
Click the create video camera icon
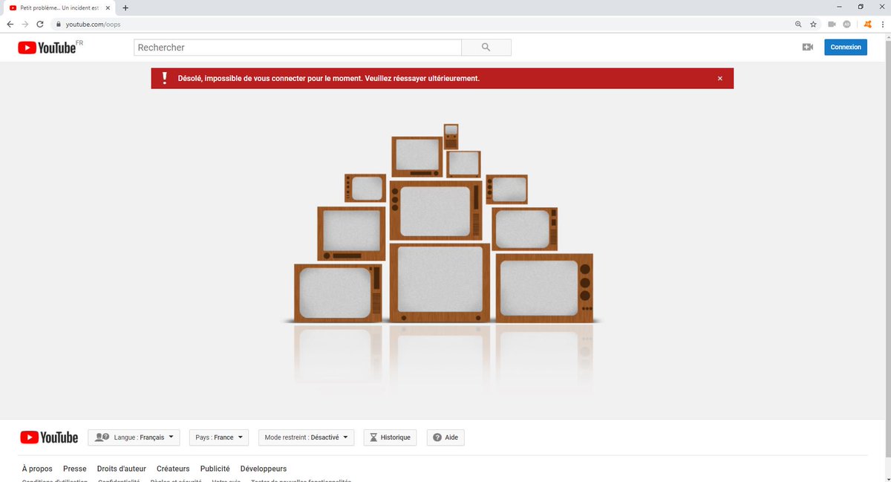[808, 47]
